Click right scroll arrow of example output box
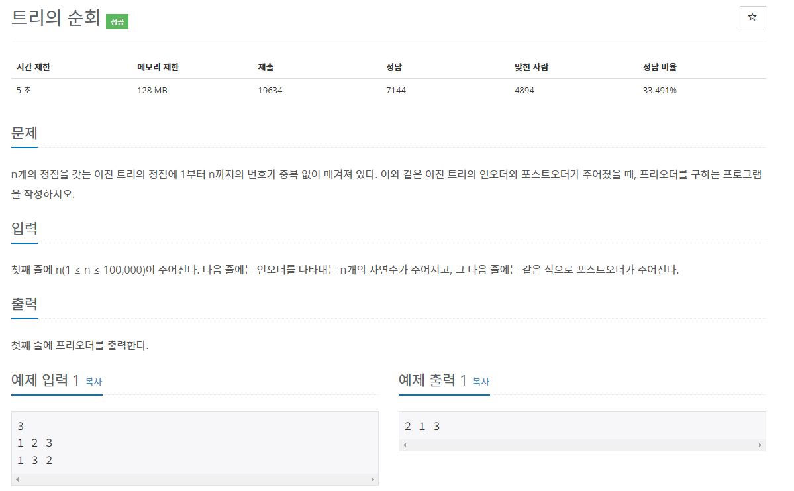Screen dimensions: 794x491 [760, 445]
